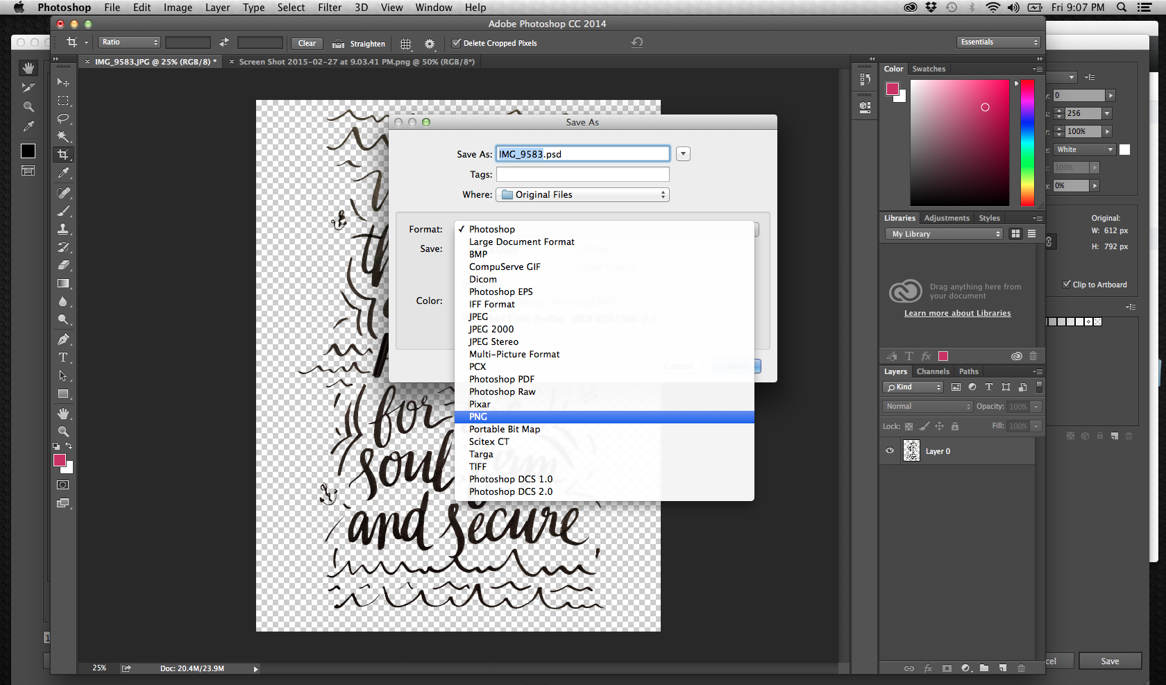Select the Eyedropper tool

pyautogui.click(x=63, y=173)
